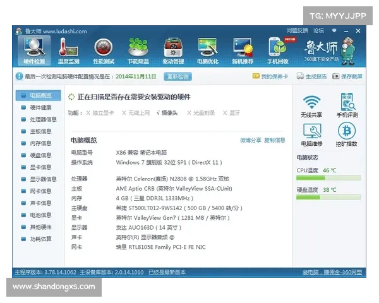
Task: Select 显示器信息 in sidebar
Action: 39,179
